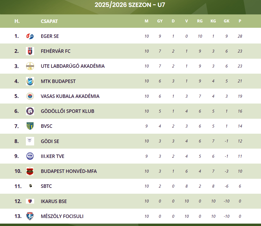
Task: Select the GK goal difference header
Action: [x=227, y=21]
